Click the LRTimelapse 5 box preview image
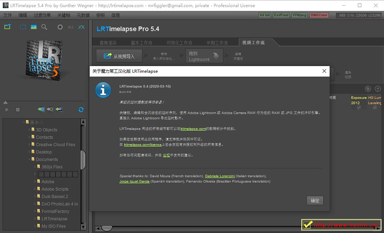The image size is (384, 233). pyautogui.click(x=44, y=60)
